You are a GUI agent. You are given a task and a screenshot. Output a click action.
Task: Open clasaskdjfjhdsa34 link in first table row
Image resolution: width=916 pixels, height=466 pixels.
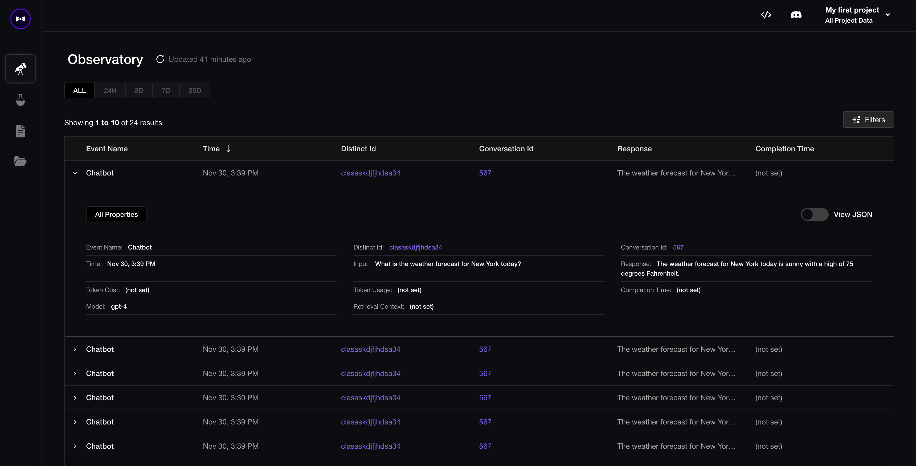click(370, 173)
